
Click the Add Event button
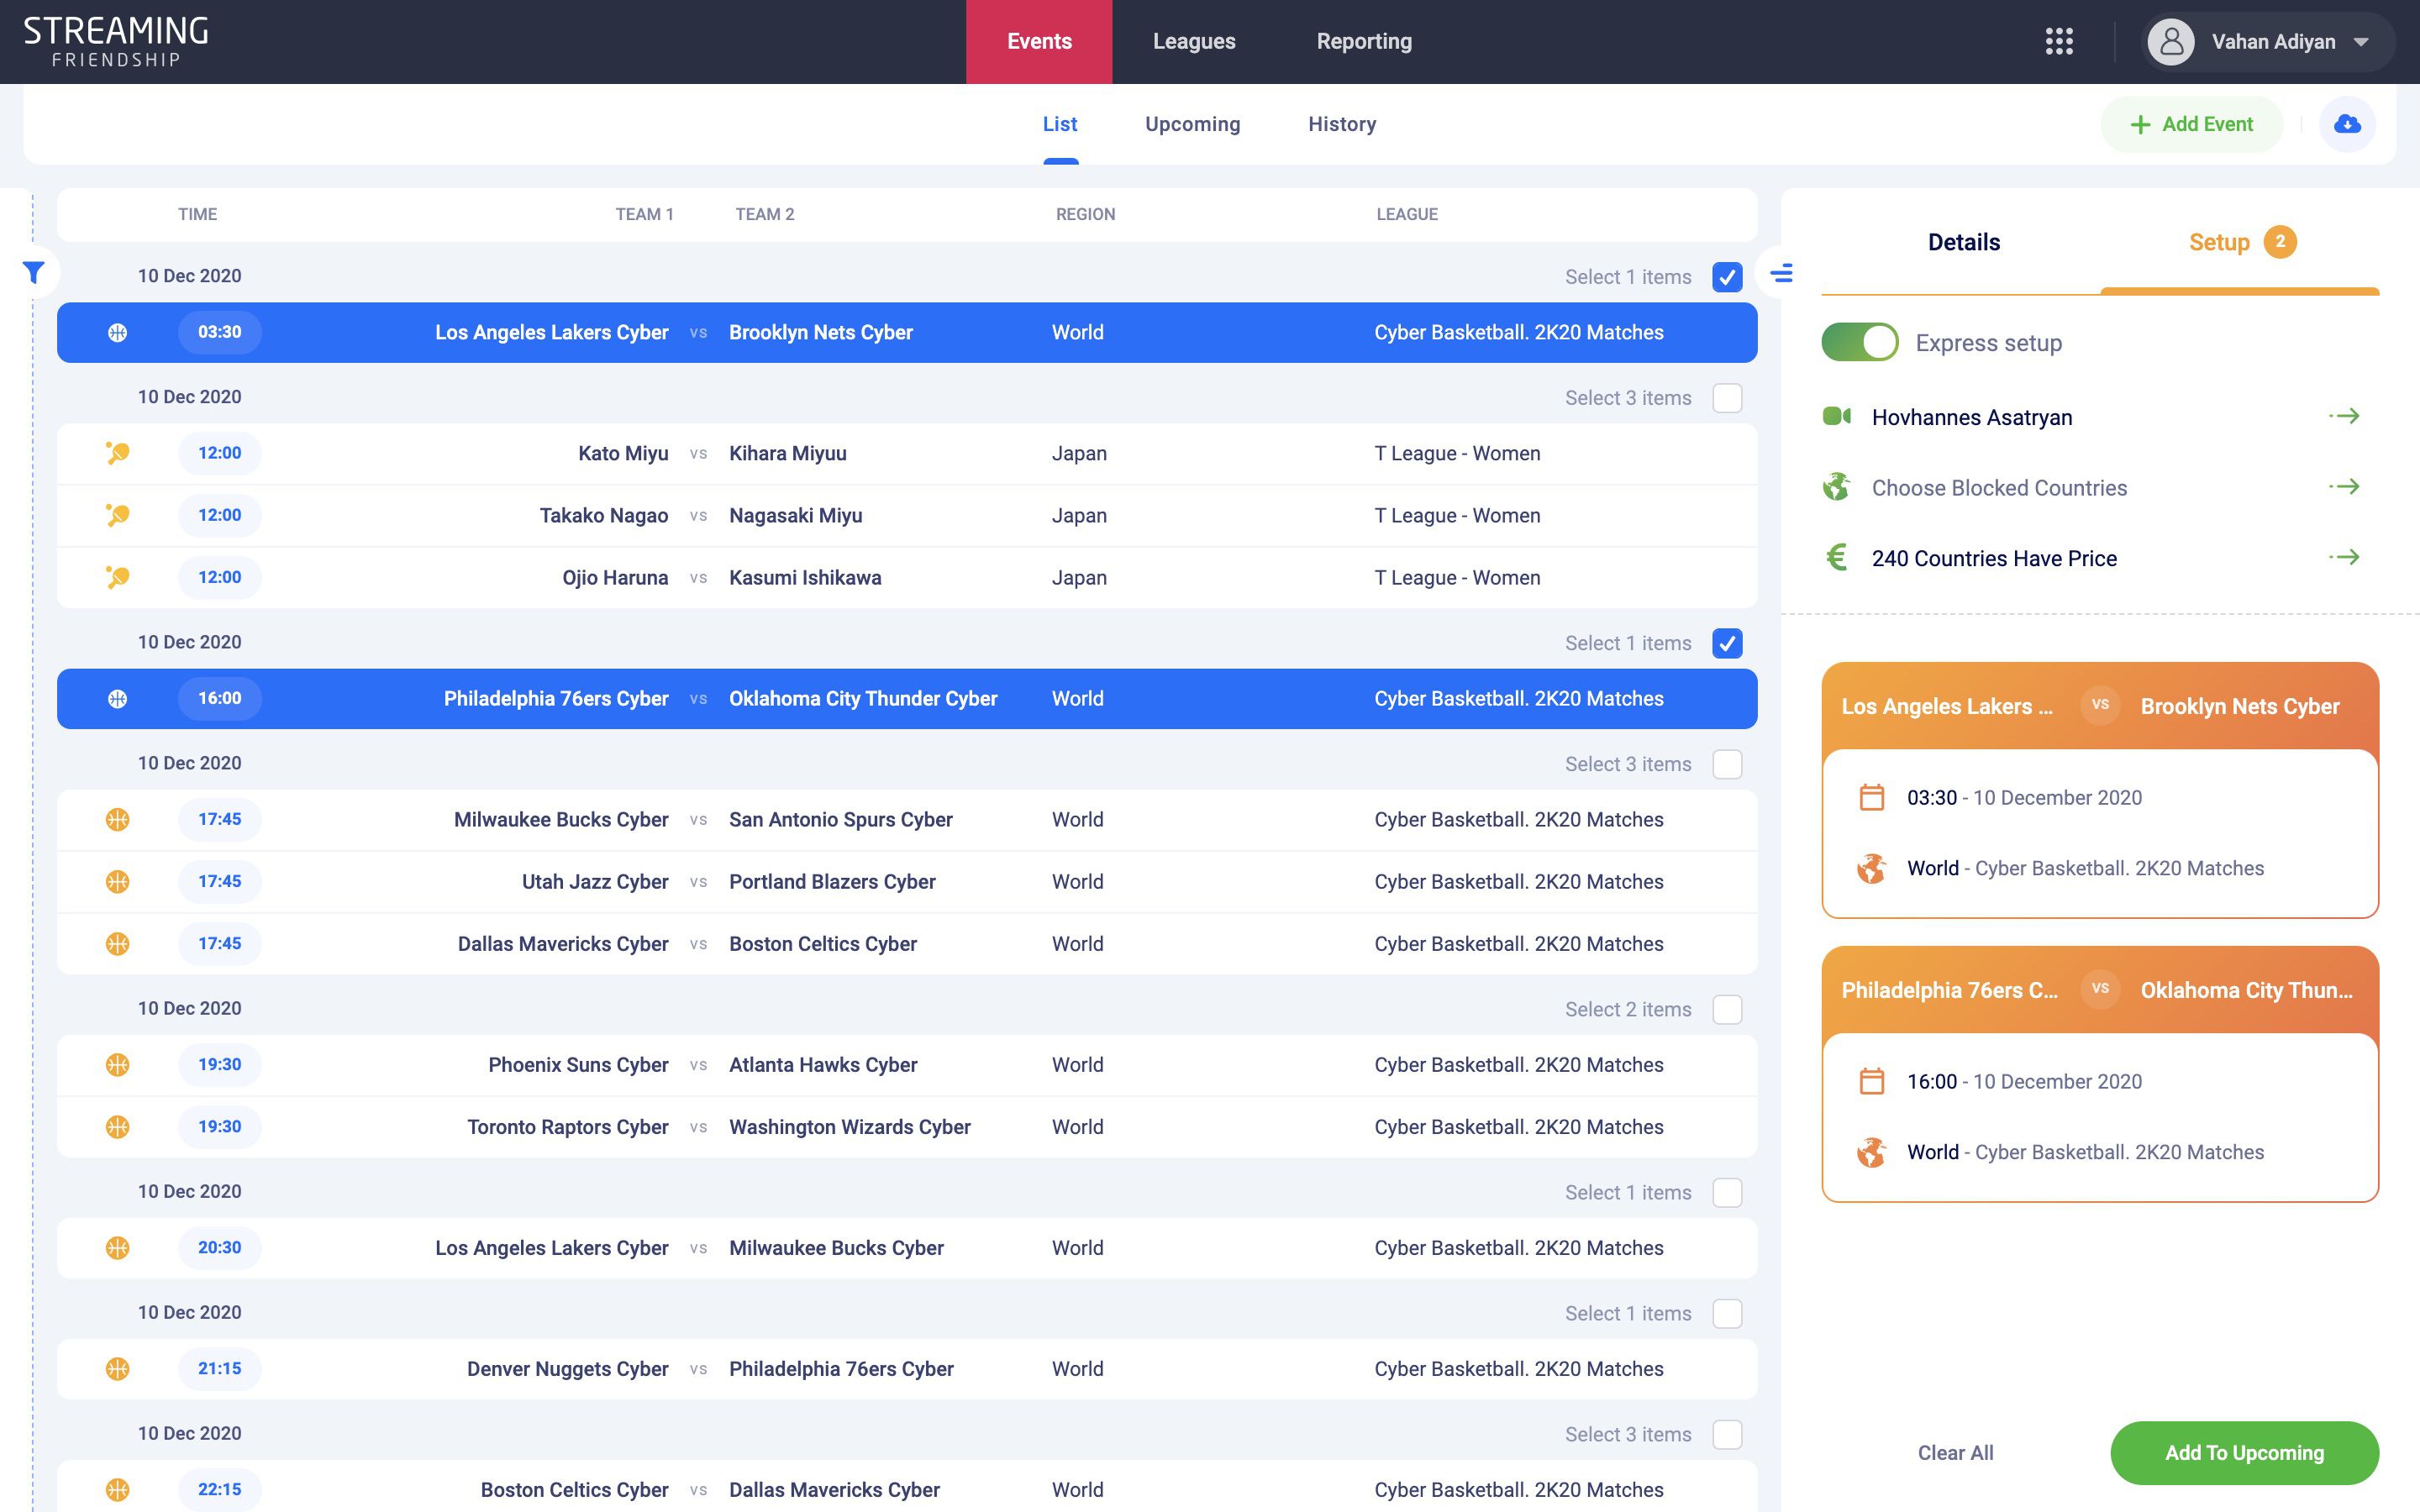coord(2192,124)
